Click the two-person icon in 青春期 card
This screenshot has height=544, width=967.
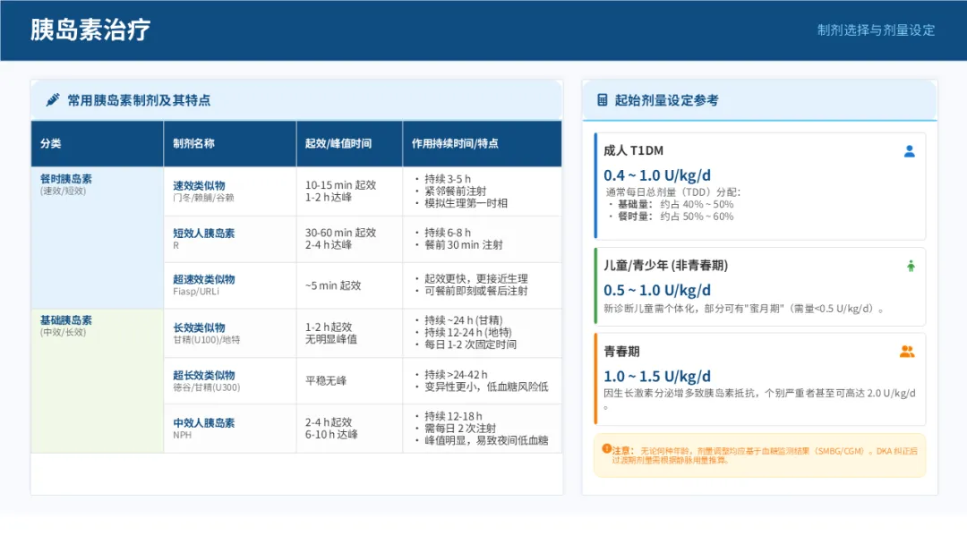click(x=907, y=352)
